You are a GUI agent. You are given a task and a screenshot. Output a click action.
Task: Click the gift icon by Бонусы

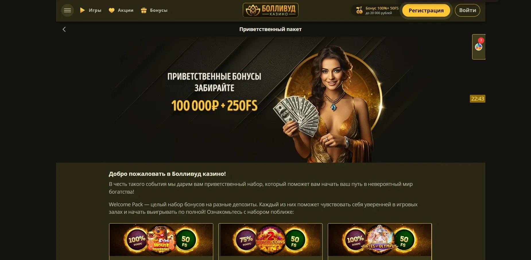pyautogui.click(x=144, y=10)
